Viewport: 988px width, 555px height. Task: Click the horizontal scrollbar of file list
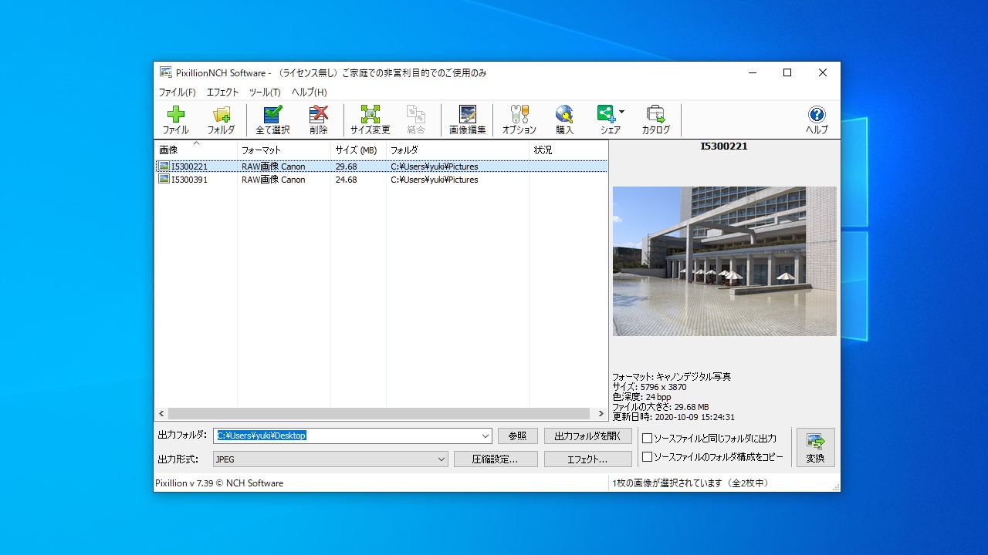(380, 414)
